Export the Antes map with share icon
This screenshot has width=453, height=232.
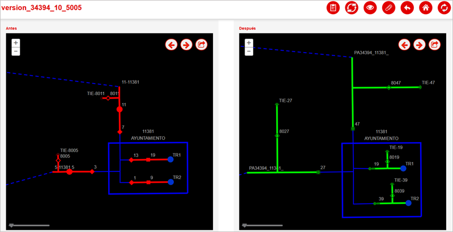click(x=202, y=45)
